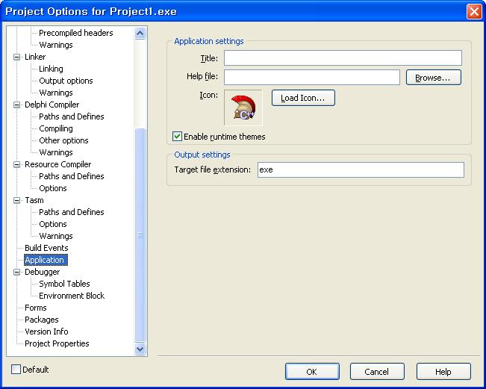The width and height of the screenshot is (486, 389).
Task: Check the Default checkbox
Action: coord(16,370)
